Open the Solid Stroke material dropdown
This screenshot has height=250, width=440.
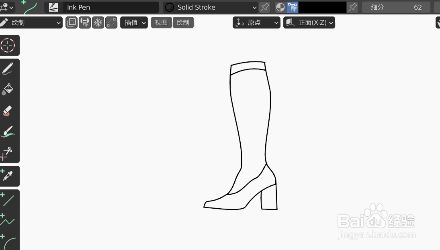click(x=211, y=7)
